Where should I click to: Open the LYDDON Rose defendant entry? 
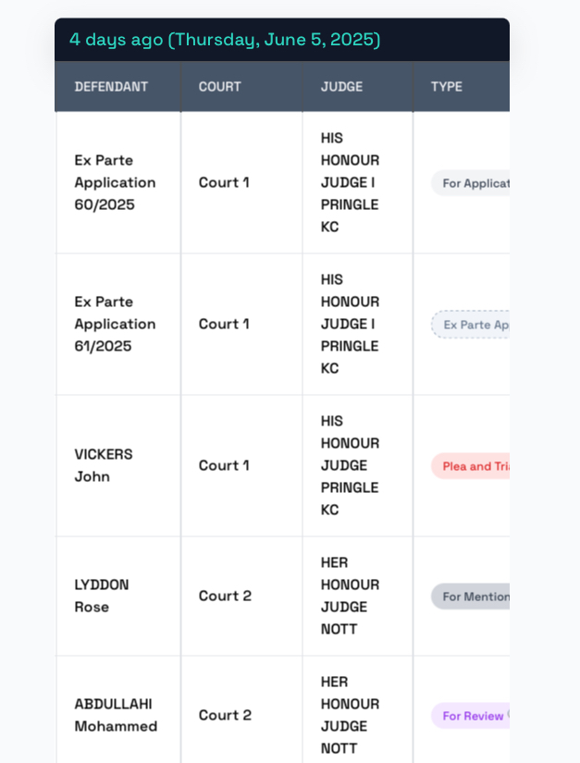tap(101, 596)
